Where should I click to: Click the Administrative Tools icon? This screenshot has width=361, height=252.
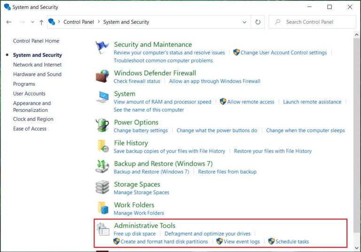tap(102, 229)
